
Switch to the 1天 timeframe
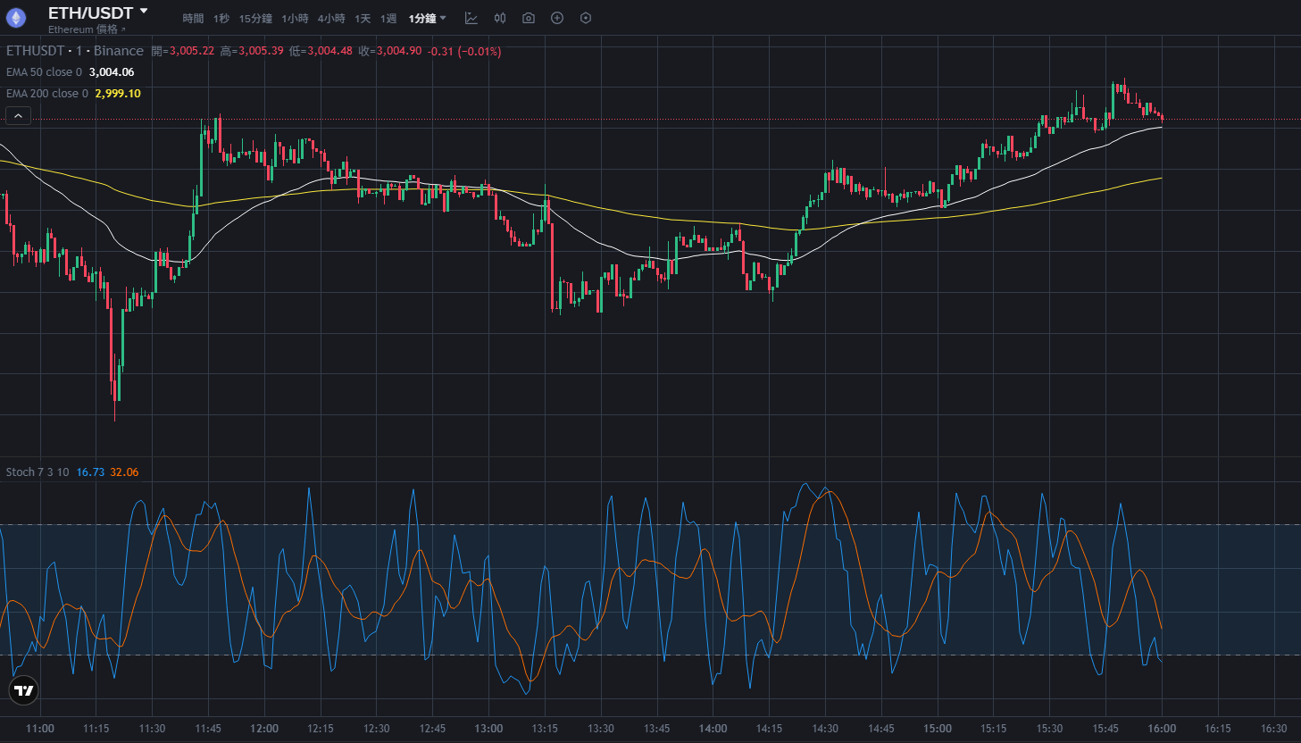point(363,19)
